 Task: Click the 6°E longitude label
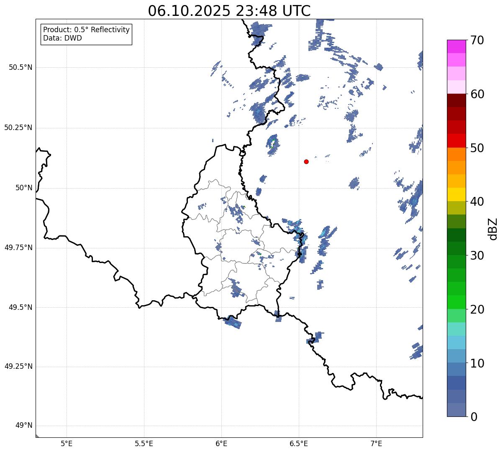tap(221, 443)
